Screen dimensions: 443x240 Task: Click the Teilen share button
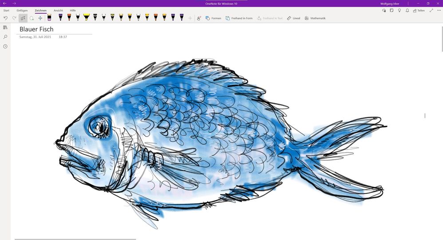tap(419, 11)
